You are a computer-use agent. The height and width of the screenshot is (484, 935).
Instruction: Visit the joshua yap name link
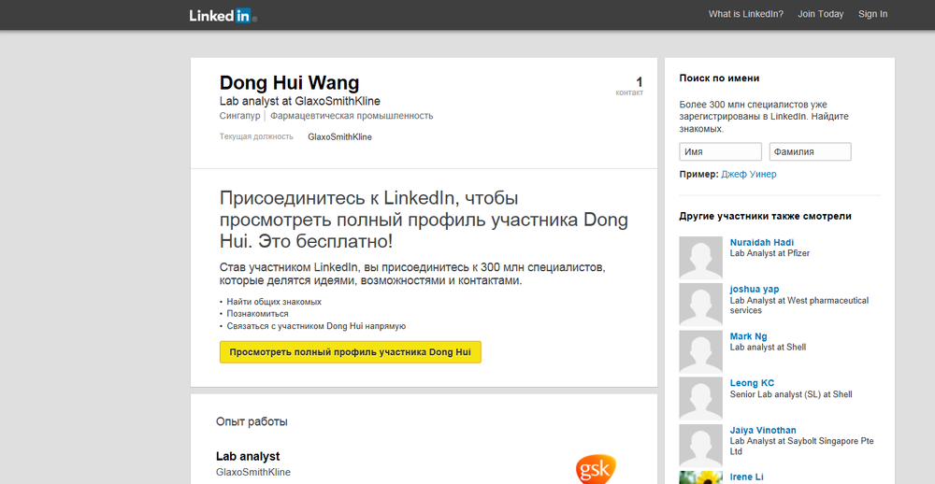[x=754, y=290]
